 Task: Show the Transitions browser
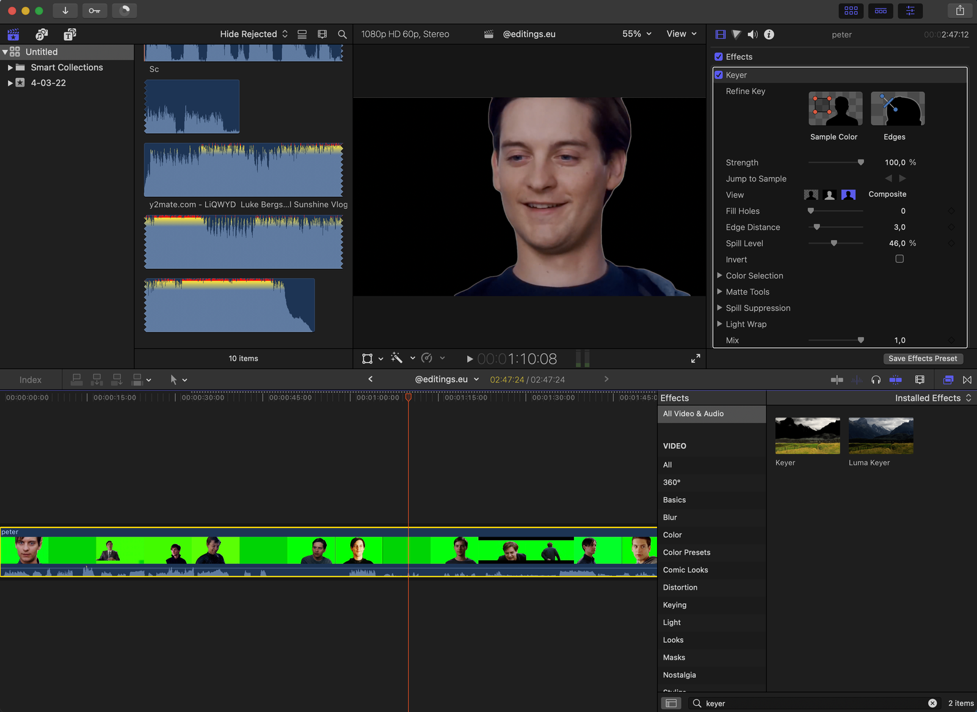pyautogui.click(x=967, y=380)
